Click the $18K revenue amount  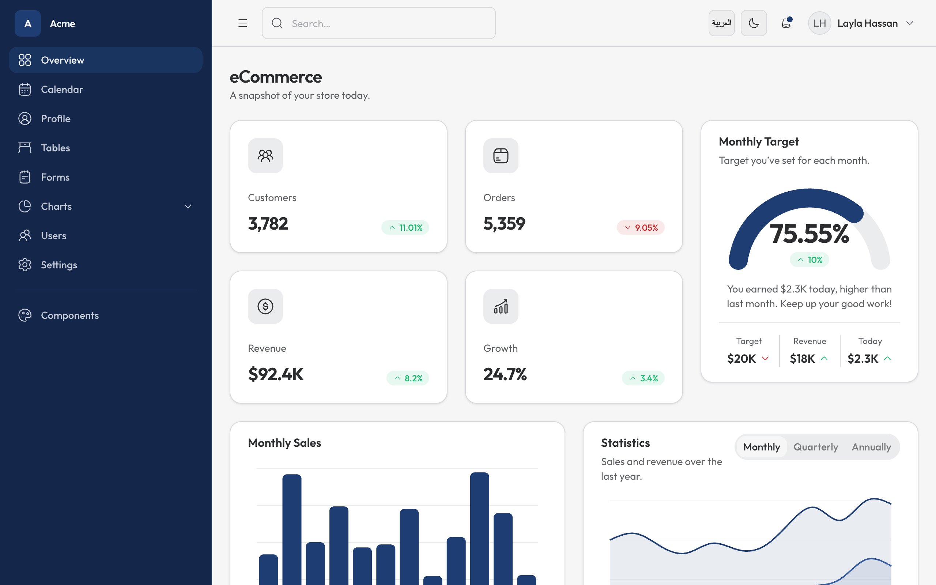[802, 359]
